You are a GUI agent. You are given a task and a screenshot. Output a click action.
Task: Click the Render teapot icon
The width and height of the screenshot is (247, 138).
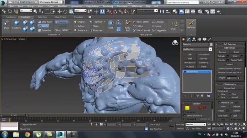(218, 11)
